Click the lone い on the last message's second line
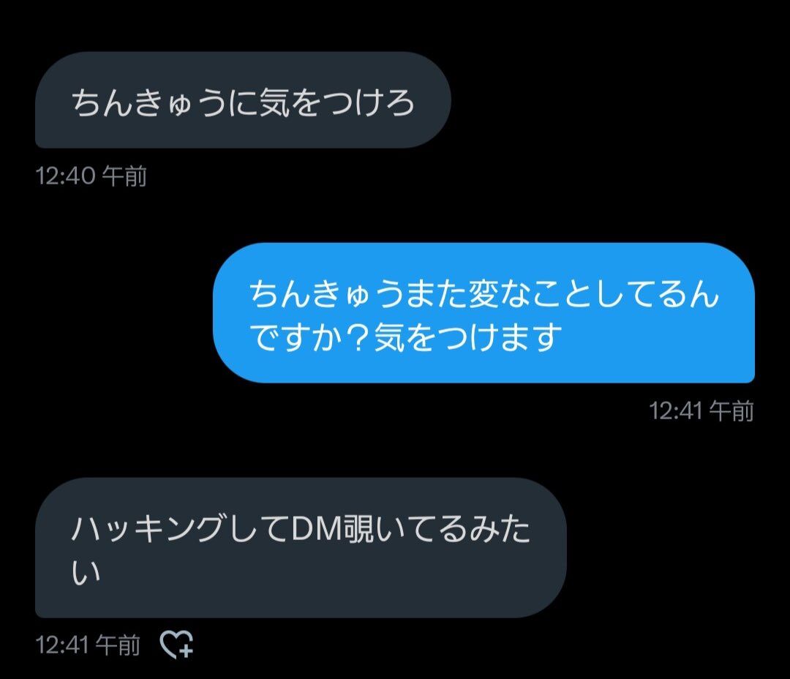The width and height of the screenshot is (790, 679). point(86,572)
